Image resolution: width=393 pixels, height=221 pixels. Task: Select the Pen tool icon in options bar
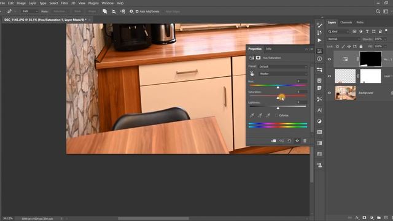click(x=10, y=11)
